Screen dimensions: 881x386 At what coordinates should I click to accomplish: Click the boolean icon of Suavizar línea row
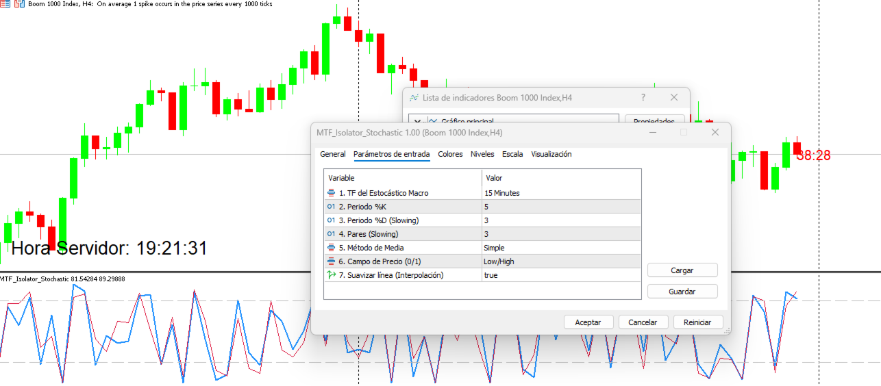tap(332, 275)
